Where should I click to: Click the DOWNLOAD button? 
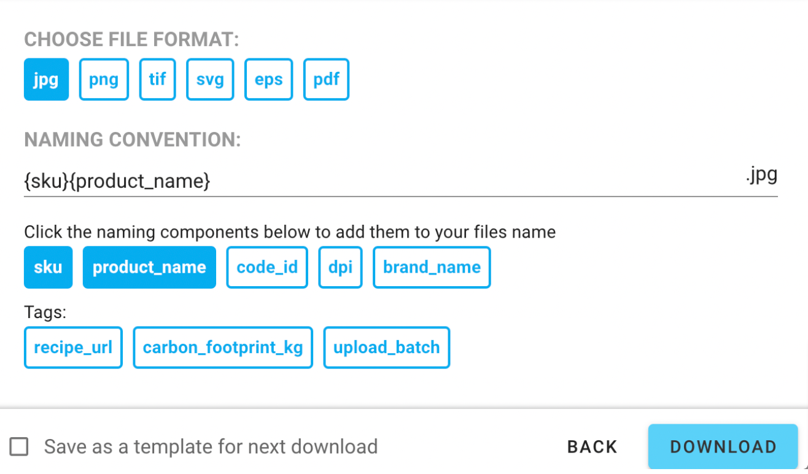722,446
